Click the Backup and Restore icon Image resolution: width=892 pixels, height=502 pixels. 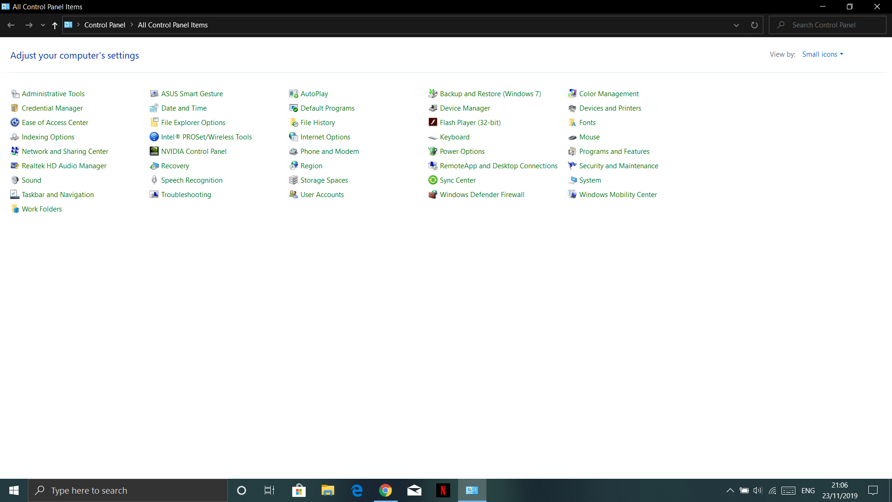click(x=433, y=94)
